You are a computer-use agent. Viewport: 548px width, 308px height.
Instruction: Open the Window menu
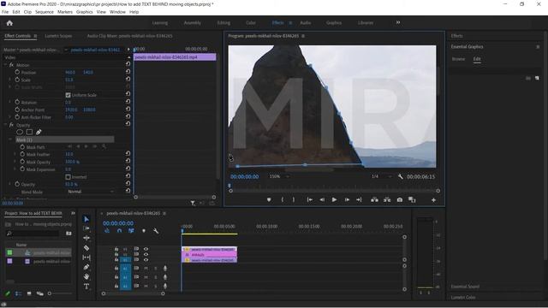pyautogui.click(x=117, y=12)
